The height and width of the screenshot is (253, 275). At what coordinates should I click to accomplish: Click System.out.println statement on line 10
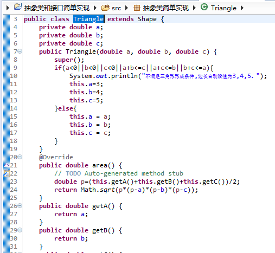pos(168,76)
